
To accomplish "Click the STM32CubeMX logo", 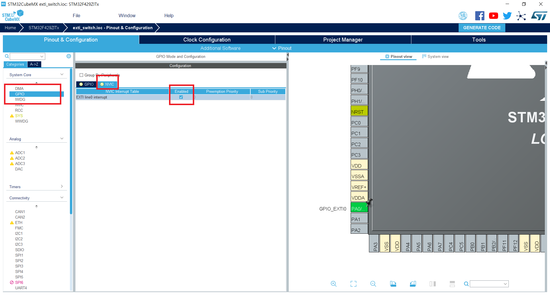I will pyautogui.click(x=13, y=15).
